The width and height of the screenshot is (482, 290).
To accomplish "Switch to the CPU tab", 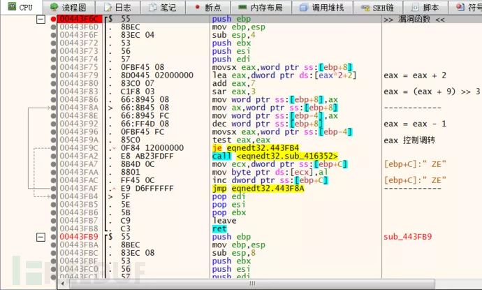I will (x=20, y=7).
